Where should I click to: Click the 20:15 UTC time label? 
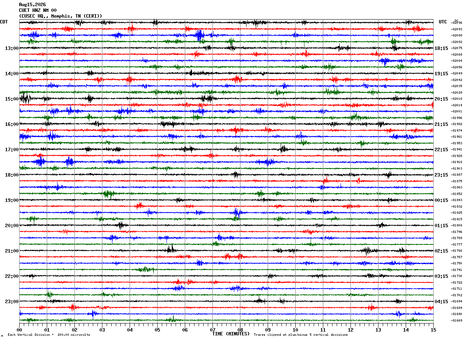[x=441, y=99]
